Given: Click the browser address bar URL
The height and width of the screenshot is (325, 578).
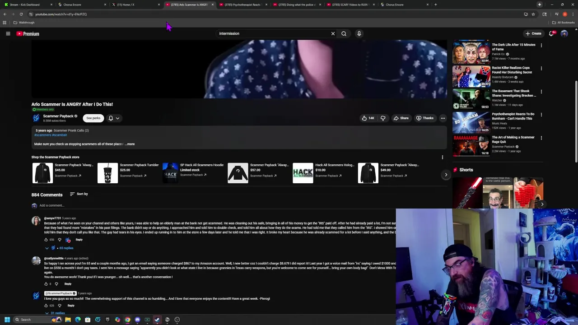Looking at the screenshot, I should pyautogui.click(x=61, y=14).
